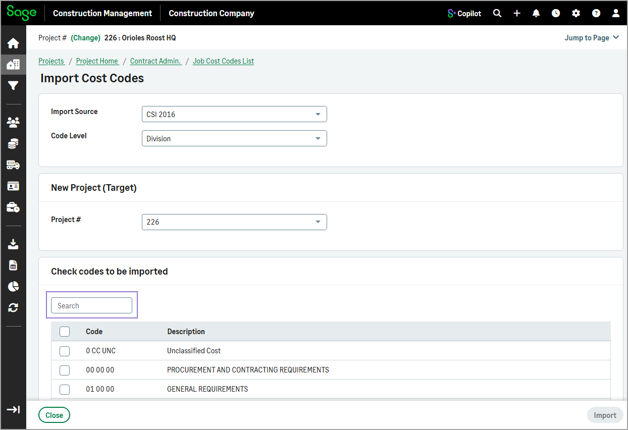The height and width of the screenshot is (430, 628).
Task: Open the calculator sheet icon in sidebar
Action: (13, 265)
